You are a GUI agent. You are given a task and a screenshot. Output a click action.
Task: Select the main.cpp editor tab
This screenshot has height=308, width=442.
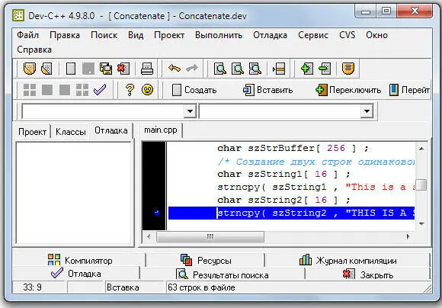[x=161, y=130]
